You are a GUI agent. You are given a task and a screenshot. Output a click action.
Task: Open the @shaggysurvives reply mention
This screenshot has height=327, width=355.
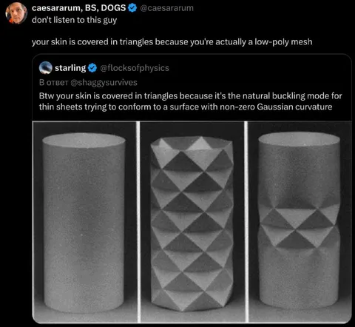point(104,82)
